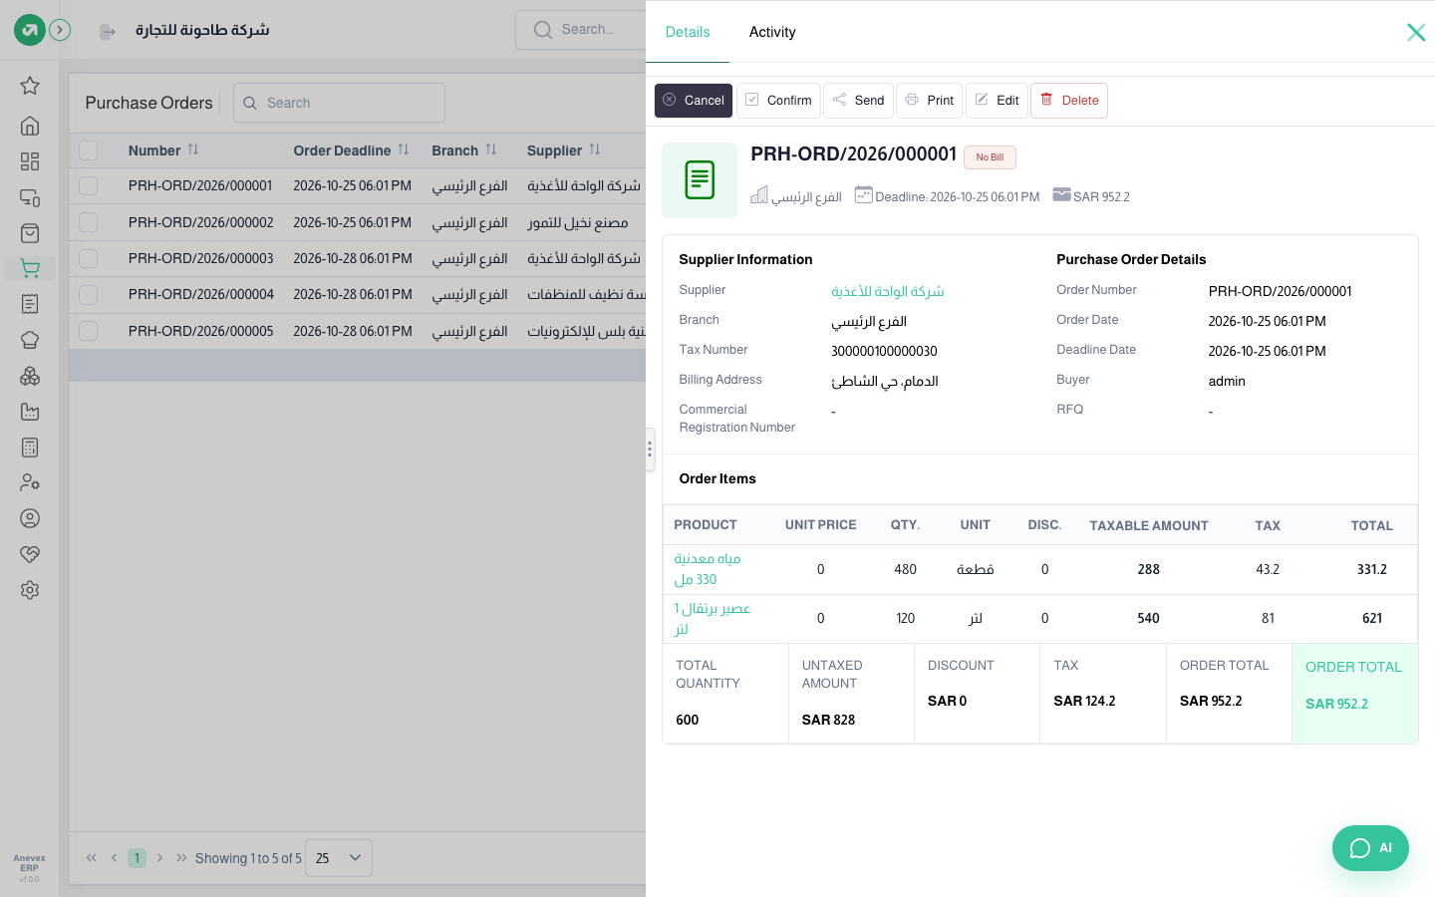Viewport: 1435px width, 897px height.
Task: Expand the sidebar with the top chevron
Action: [60, 30]
